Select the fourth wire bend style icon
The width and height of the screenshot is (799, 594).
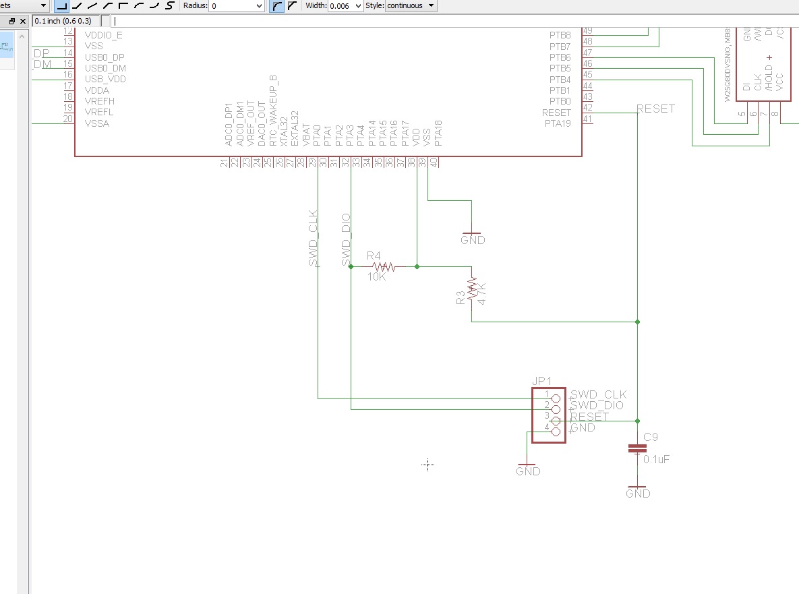108,5
